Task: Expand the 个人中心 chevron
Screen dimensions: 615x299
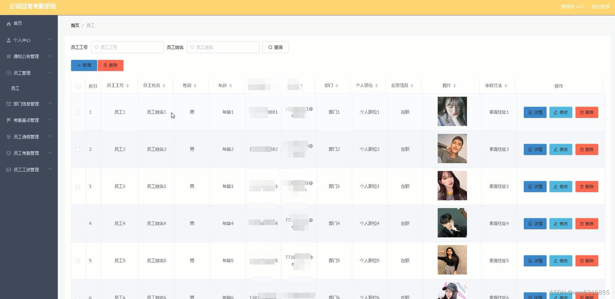Action: click(50, 40)
